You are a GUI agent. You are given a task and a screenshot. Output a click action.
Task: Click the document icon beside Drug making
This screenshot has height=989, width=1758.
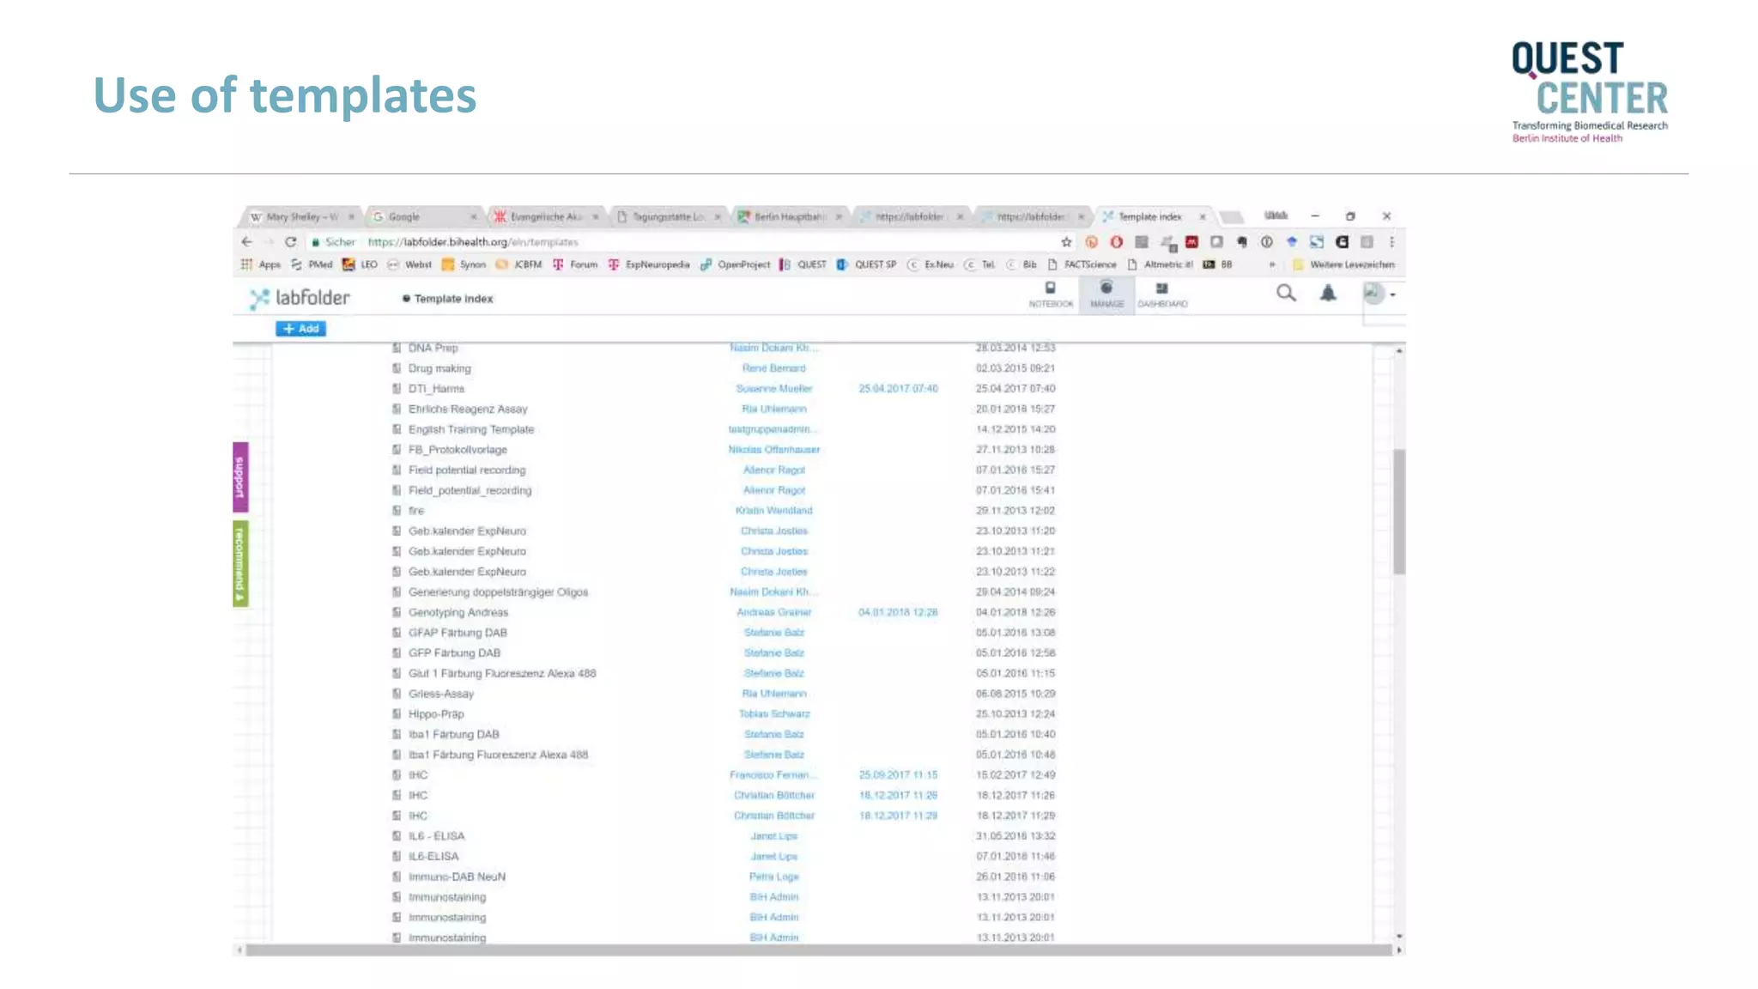[x=397, y=368]
